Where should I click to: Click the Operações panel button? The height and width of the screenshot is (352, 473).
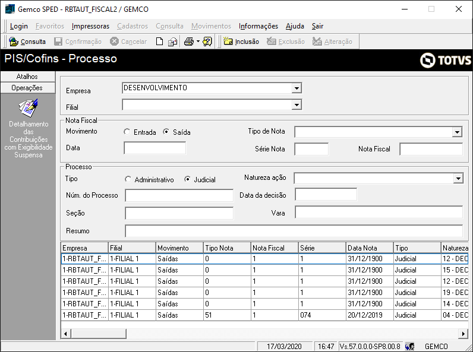[x=28, y=88]
